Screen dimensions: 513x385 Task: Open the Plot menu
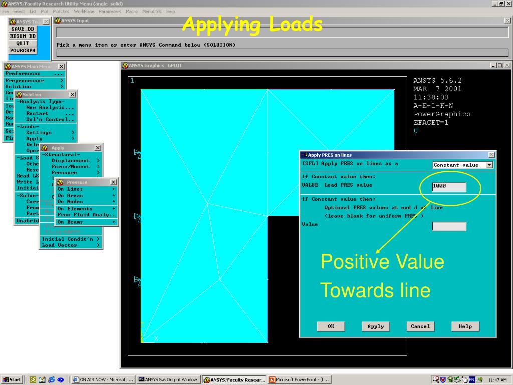[45, 11]
